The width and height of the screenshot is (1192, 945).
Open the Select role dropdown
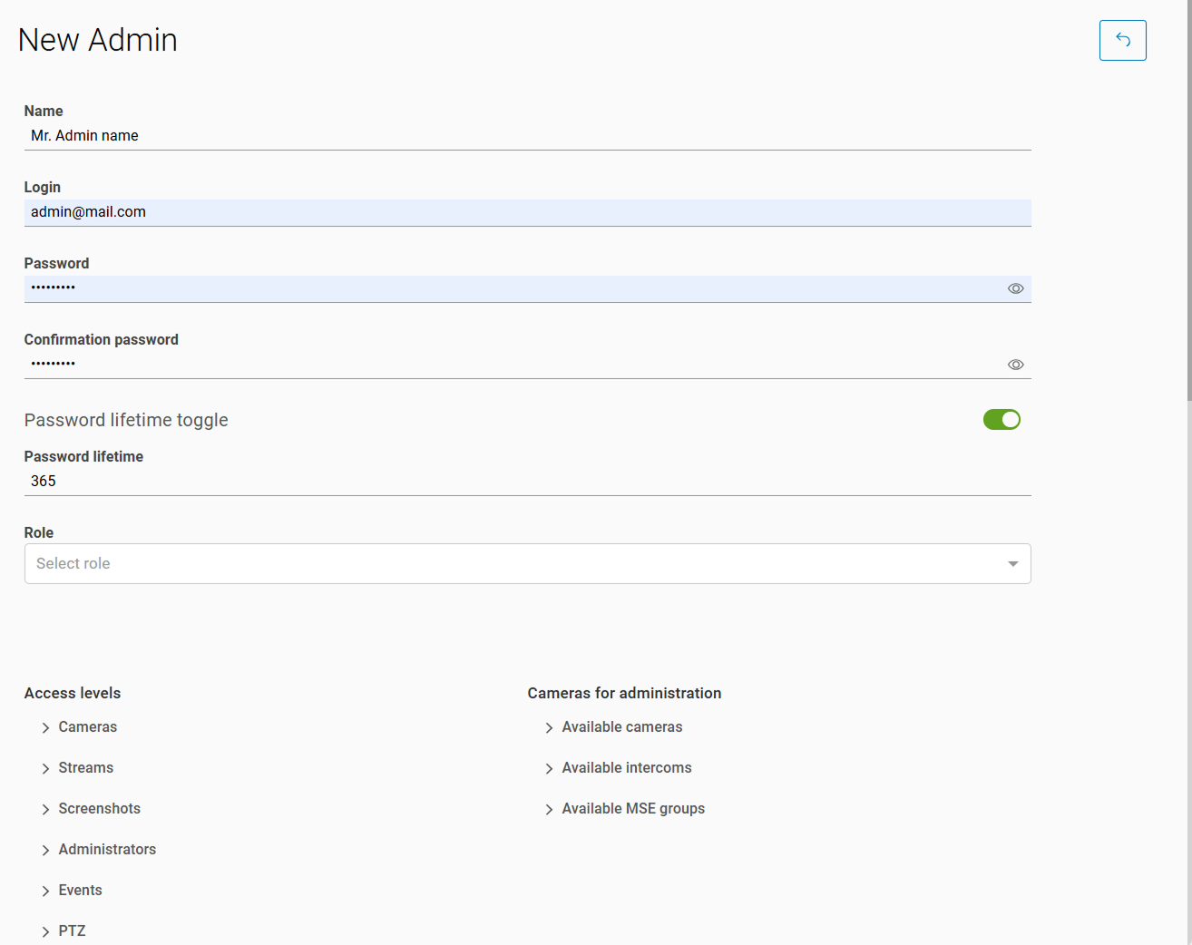pyautogui.click(x=527, y=563)
